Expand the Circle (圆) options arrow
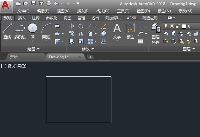 [33, 41]
